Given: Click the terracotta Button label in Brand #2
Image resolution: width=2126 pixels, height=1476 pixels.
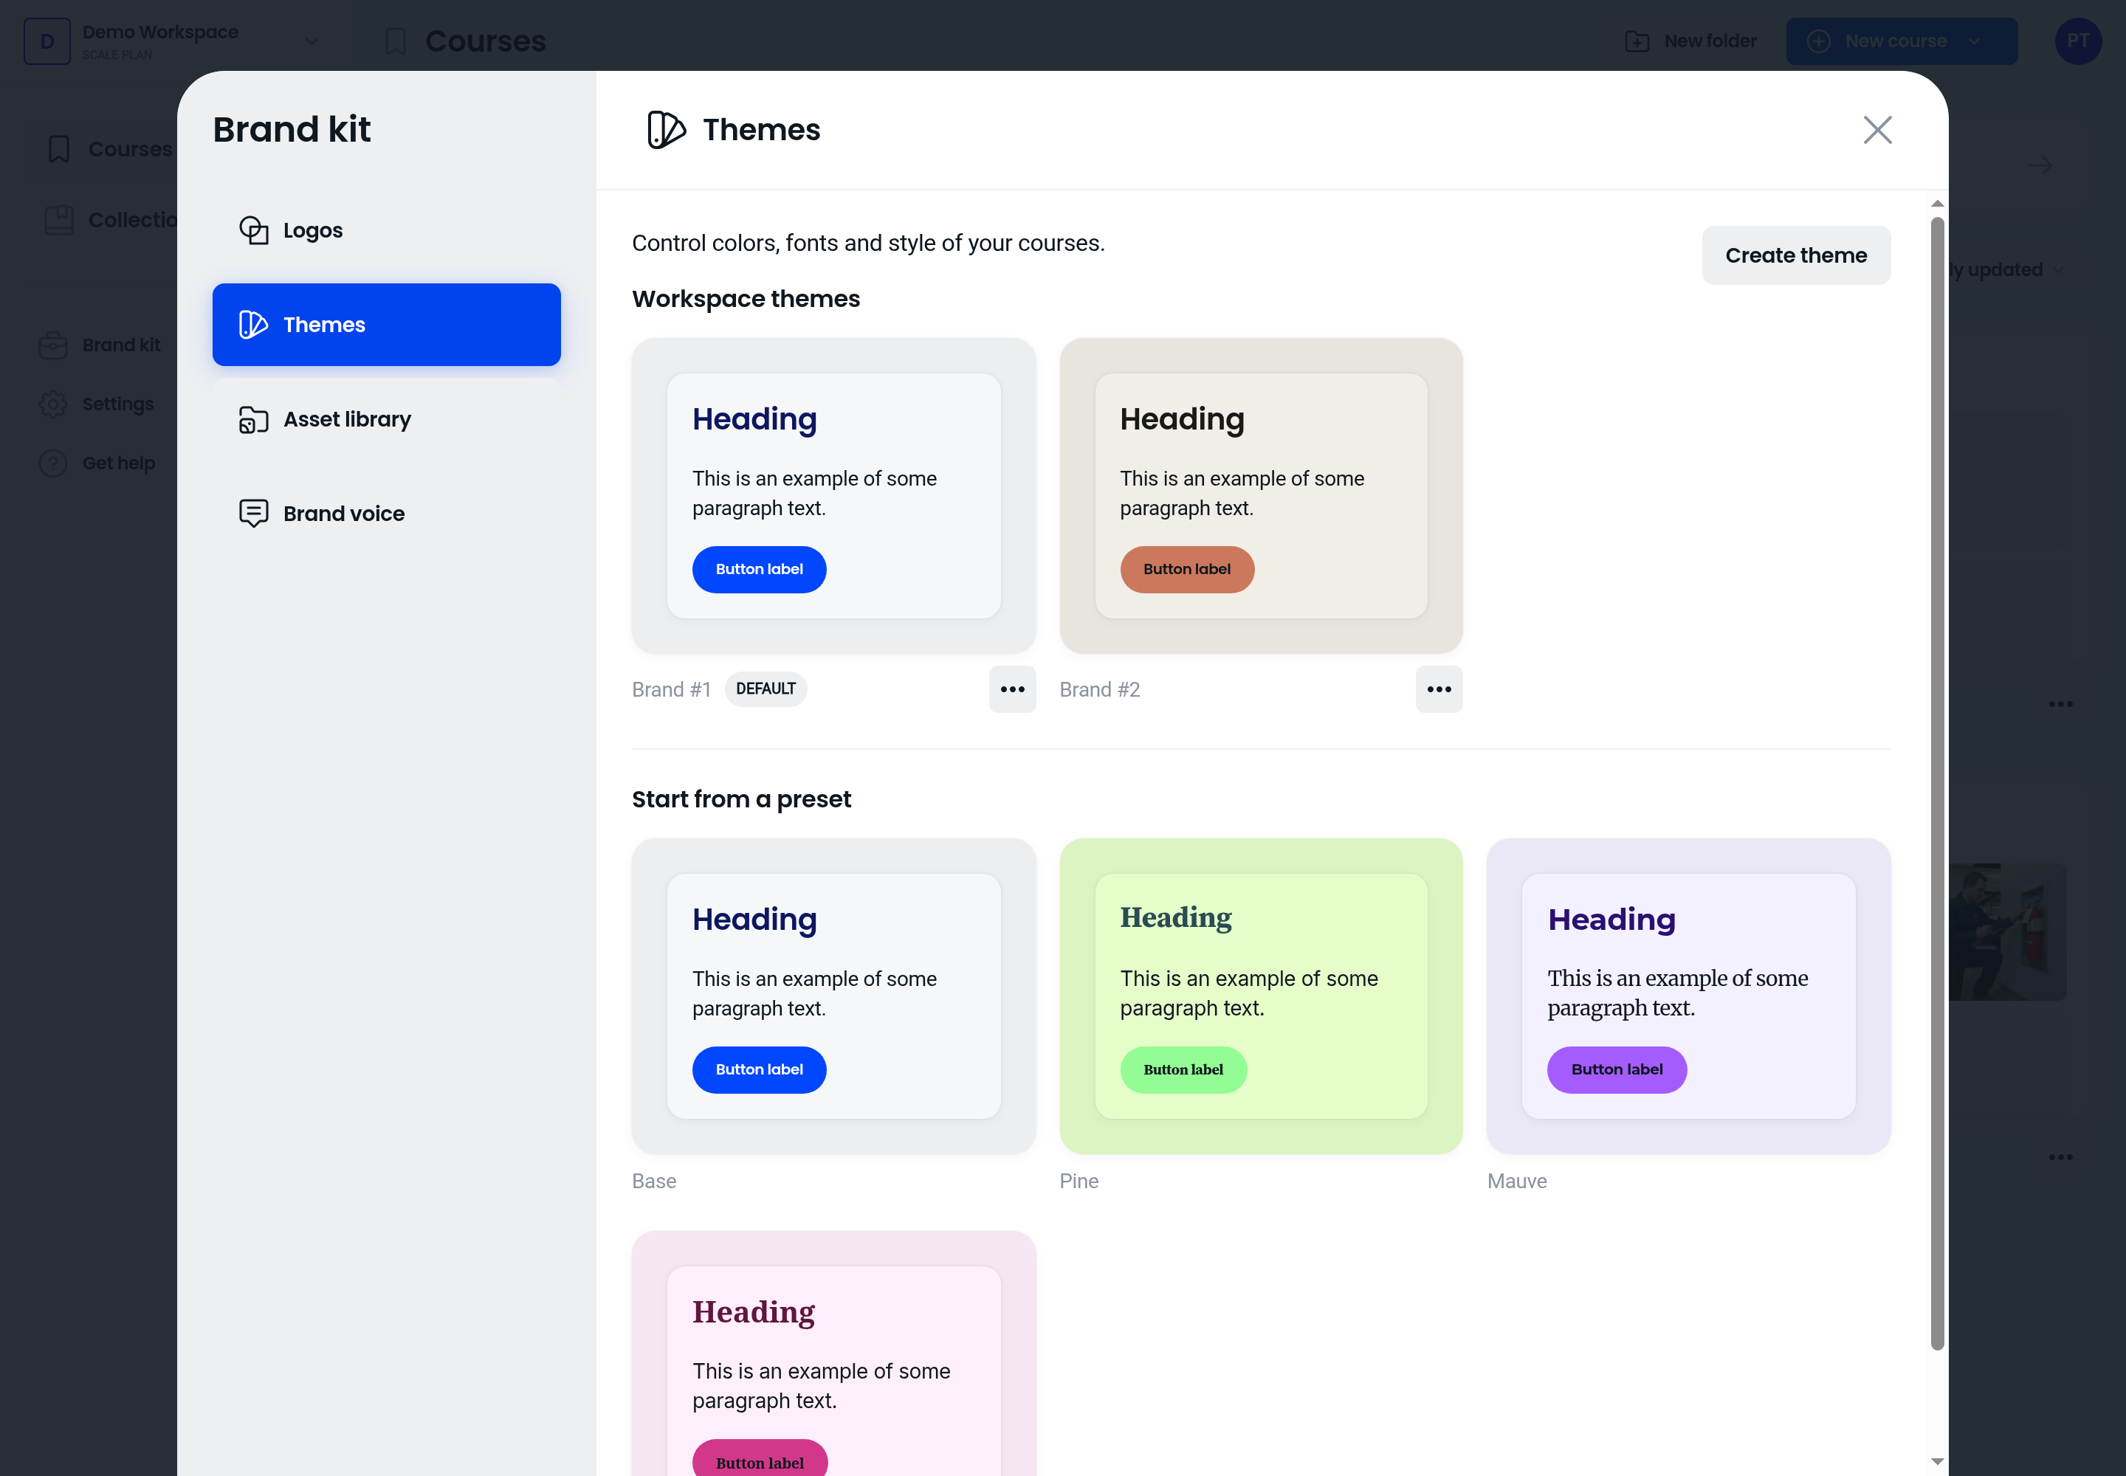Looking at the screenshot, I should pyautogui.click(x=1187, y=570).
